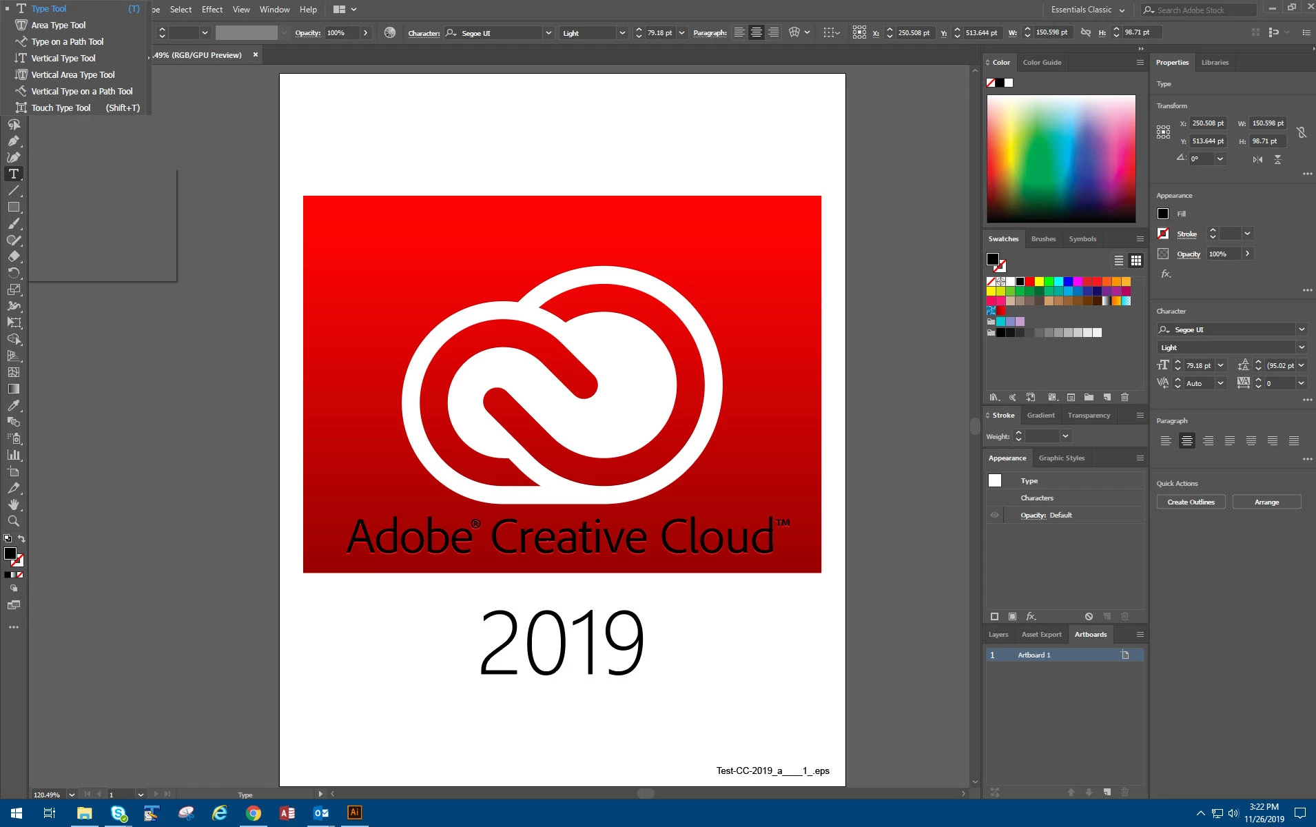
Task: Select the Curvature tool
Action: point(14,158)
